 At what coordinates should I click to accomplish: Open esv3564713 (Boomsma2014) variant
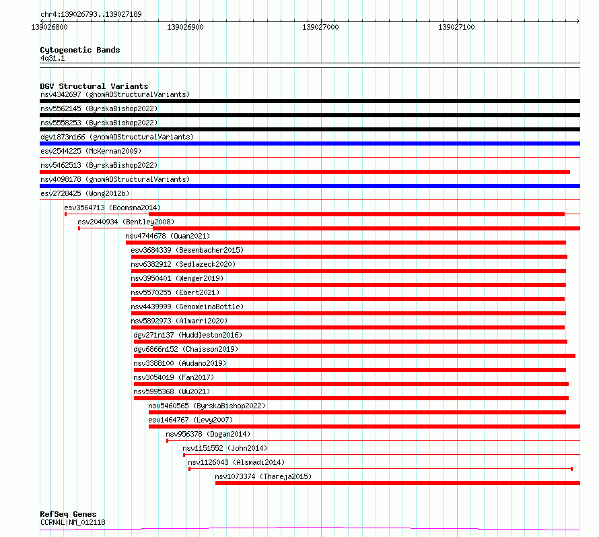(x=112, y=208)
